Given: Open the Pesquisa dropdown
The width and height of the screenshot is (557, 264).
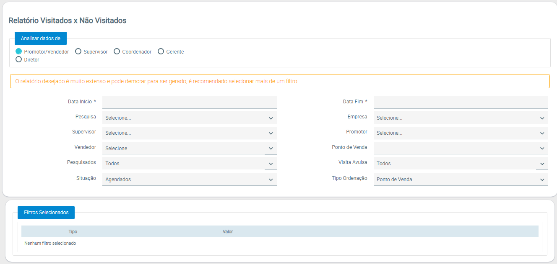Looking at the screenshot, I should coord(189,118).
